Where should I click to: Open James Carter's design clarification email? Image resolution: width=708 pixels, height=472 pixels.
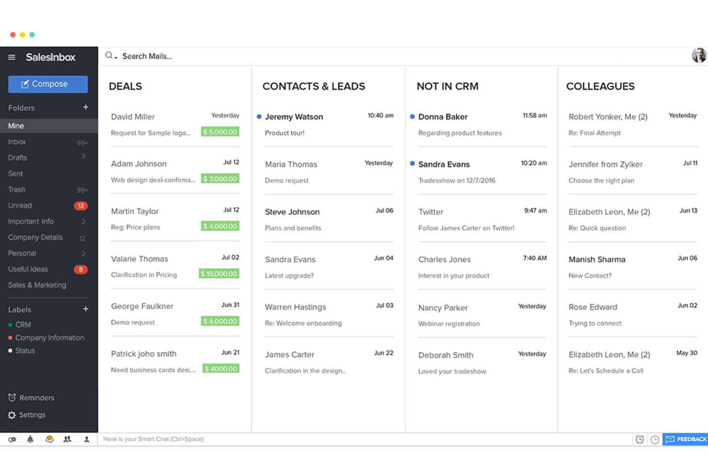(x=328, y=362)
